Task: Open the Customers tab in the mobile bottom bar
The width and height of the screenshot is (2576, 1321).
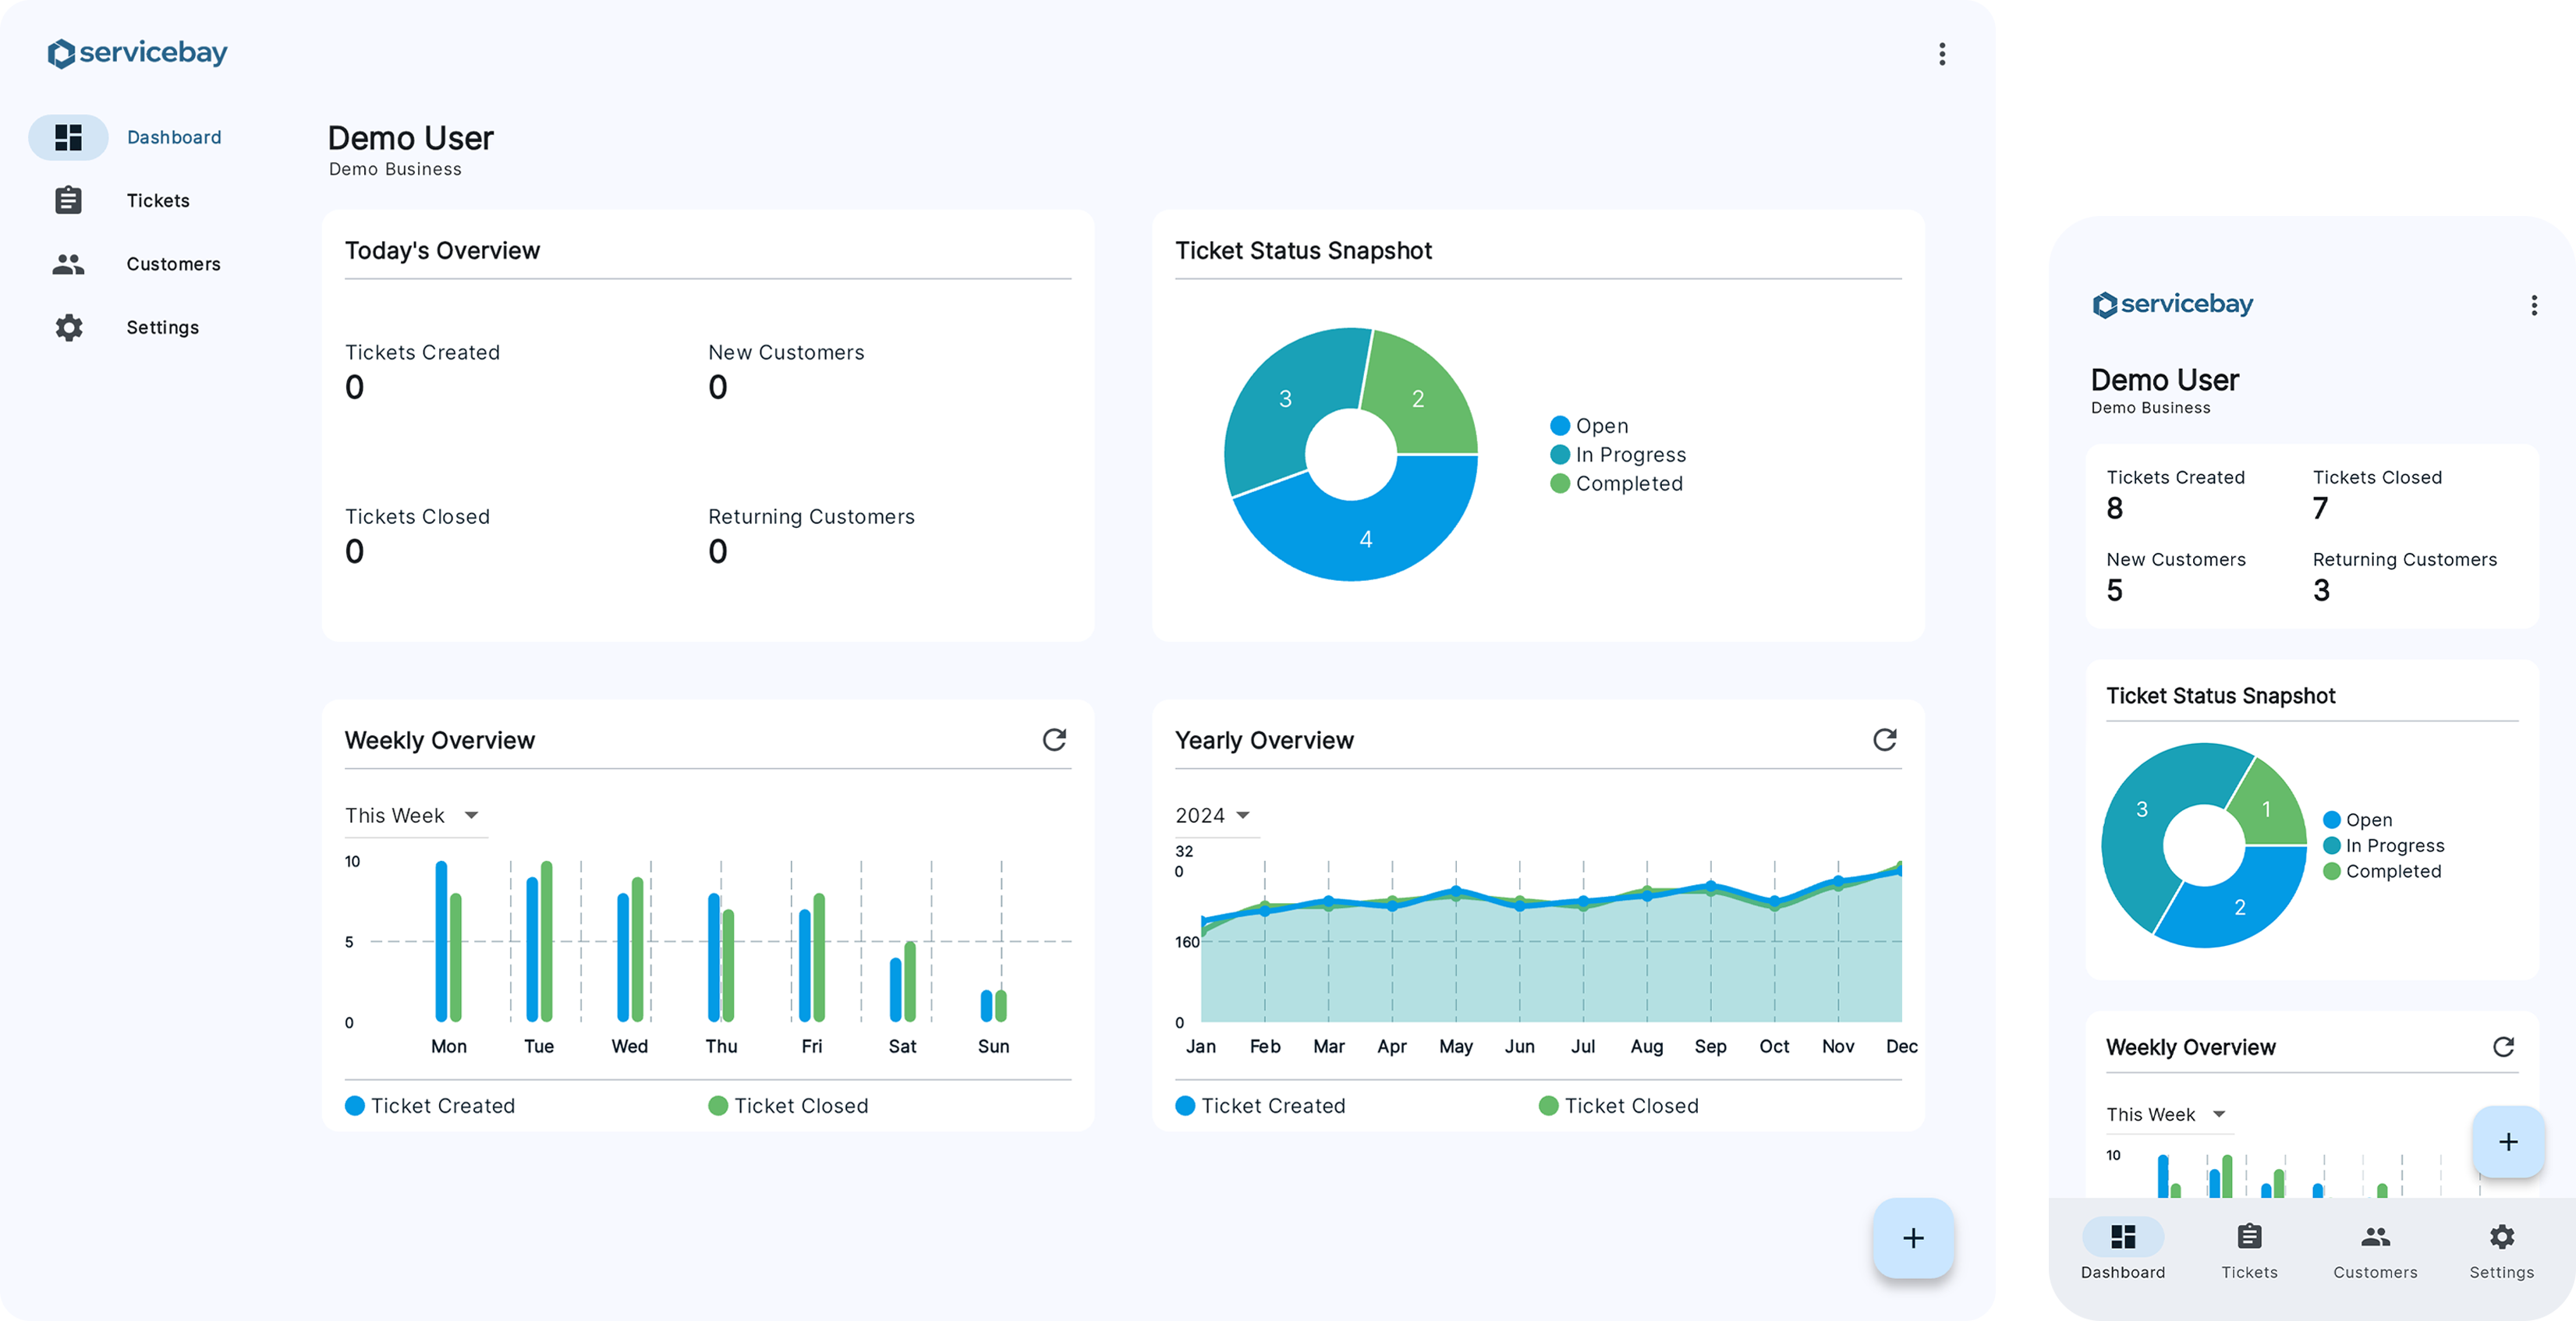Action: (x=2375, y=1249)
